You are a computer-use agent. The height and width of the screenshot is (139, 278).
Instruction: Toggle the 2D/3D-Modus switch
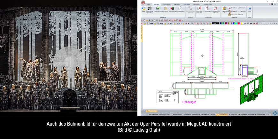190,9
